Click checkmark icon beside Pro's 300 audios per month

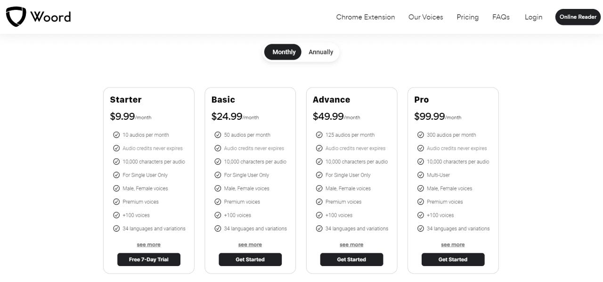click(x=421, y=135)
